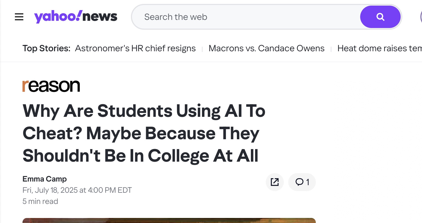Click the Reason publisher logo
Screen dimensions: 422x223
coord(51,86)
